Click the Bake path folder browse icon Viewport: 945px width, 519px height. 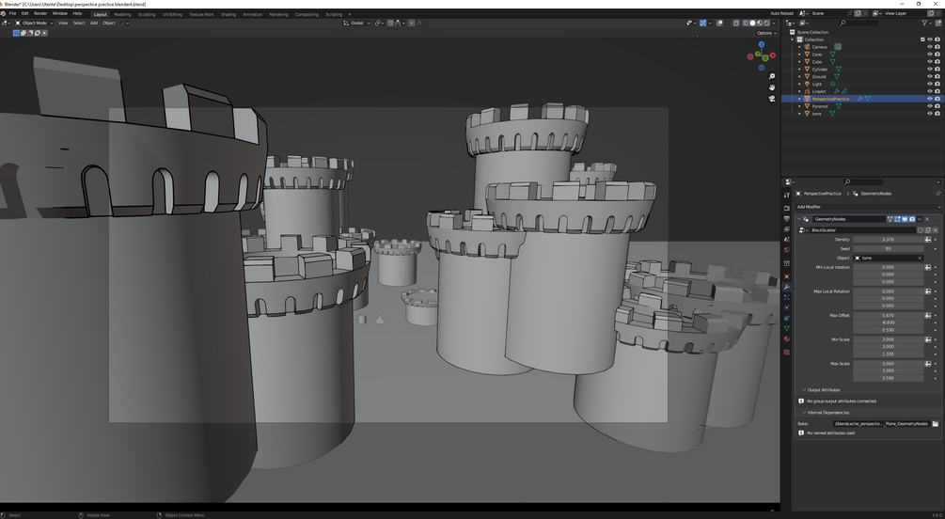[x=935, y=424]
